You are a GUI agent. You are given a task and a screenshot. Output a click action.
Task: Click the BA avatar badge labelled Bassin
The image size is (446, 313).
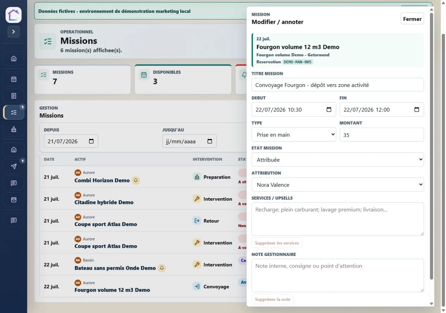[78, 260]
